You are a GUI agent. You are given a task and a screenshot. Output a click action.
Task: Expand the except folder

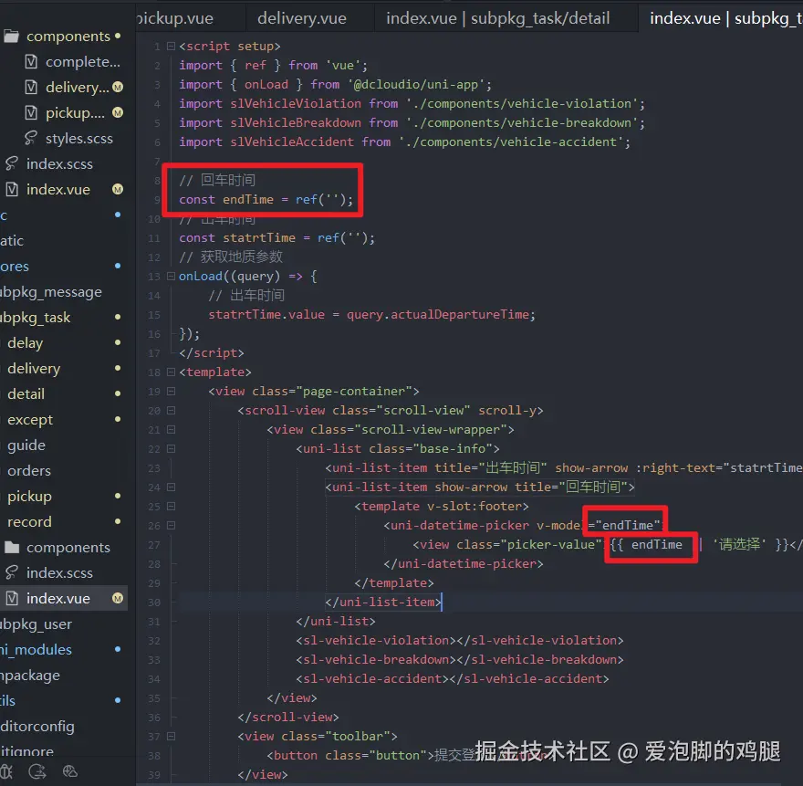click(x=30, y=420)
